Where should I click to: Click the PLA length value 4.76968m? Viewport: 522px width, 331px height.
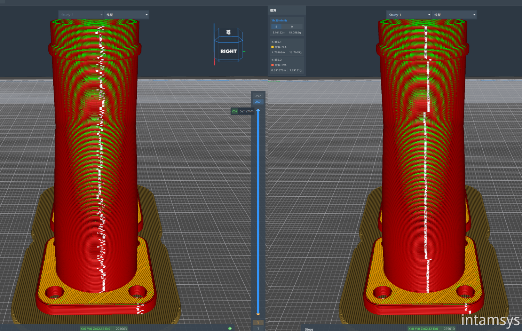point(278,53)
